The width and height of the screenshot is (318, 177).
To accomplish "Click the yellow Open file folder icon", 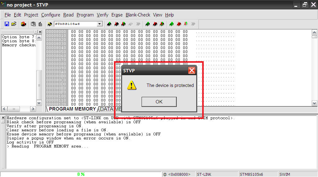I will (x=14, y=24).
